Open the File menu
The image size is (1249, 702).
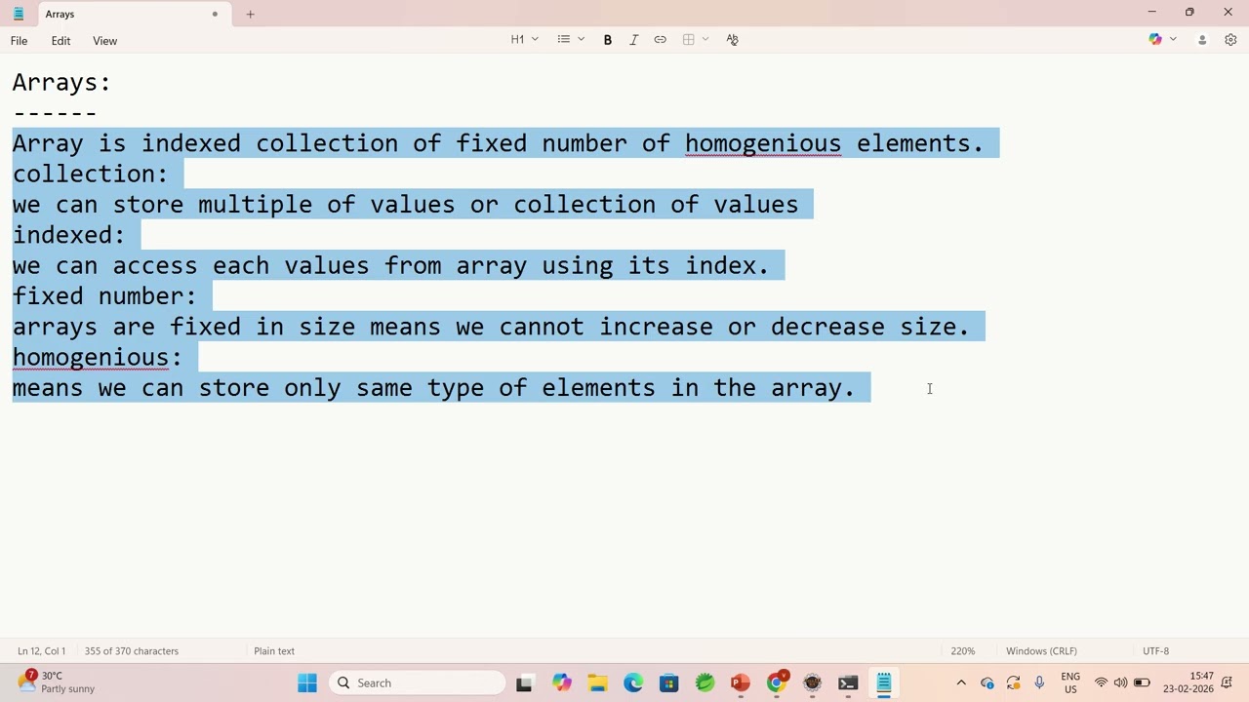click(x=19, y=41)
